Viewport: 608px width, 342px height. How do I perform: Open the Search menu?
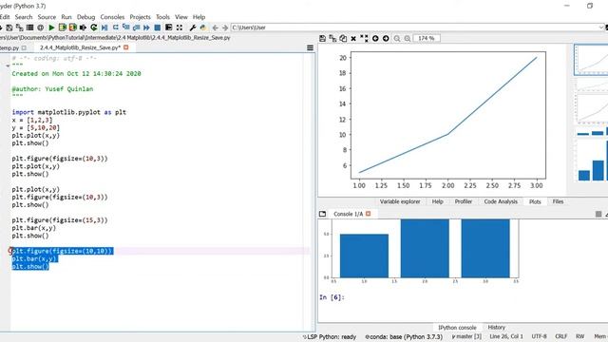[x=24, y=17]
